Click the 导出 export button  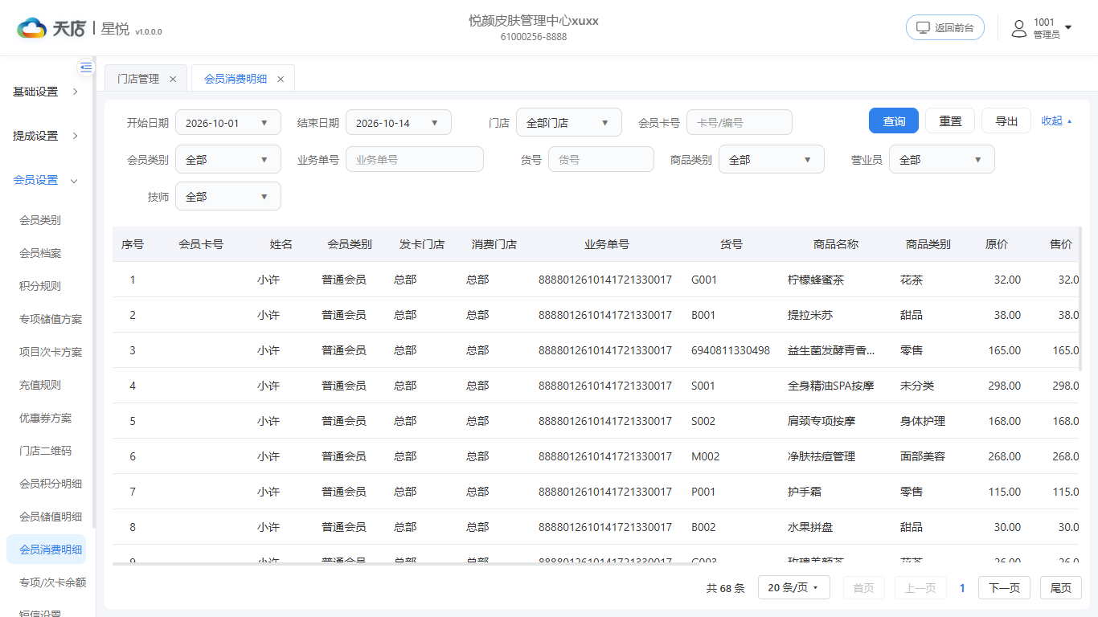[x=1006, y=121]
